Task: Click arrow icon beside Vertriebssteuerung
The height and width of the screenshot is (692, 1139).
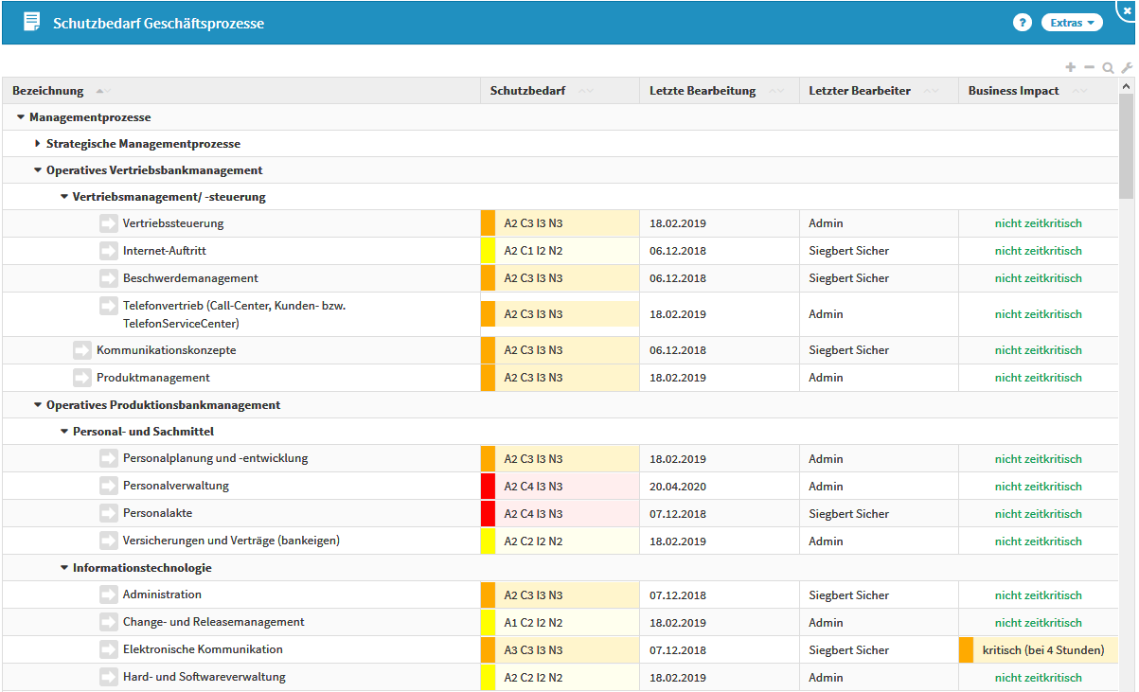Action: coord(109,223)
